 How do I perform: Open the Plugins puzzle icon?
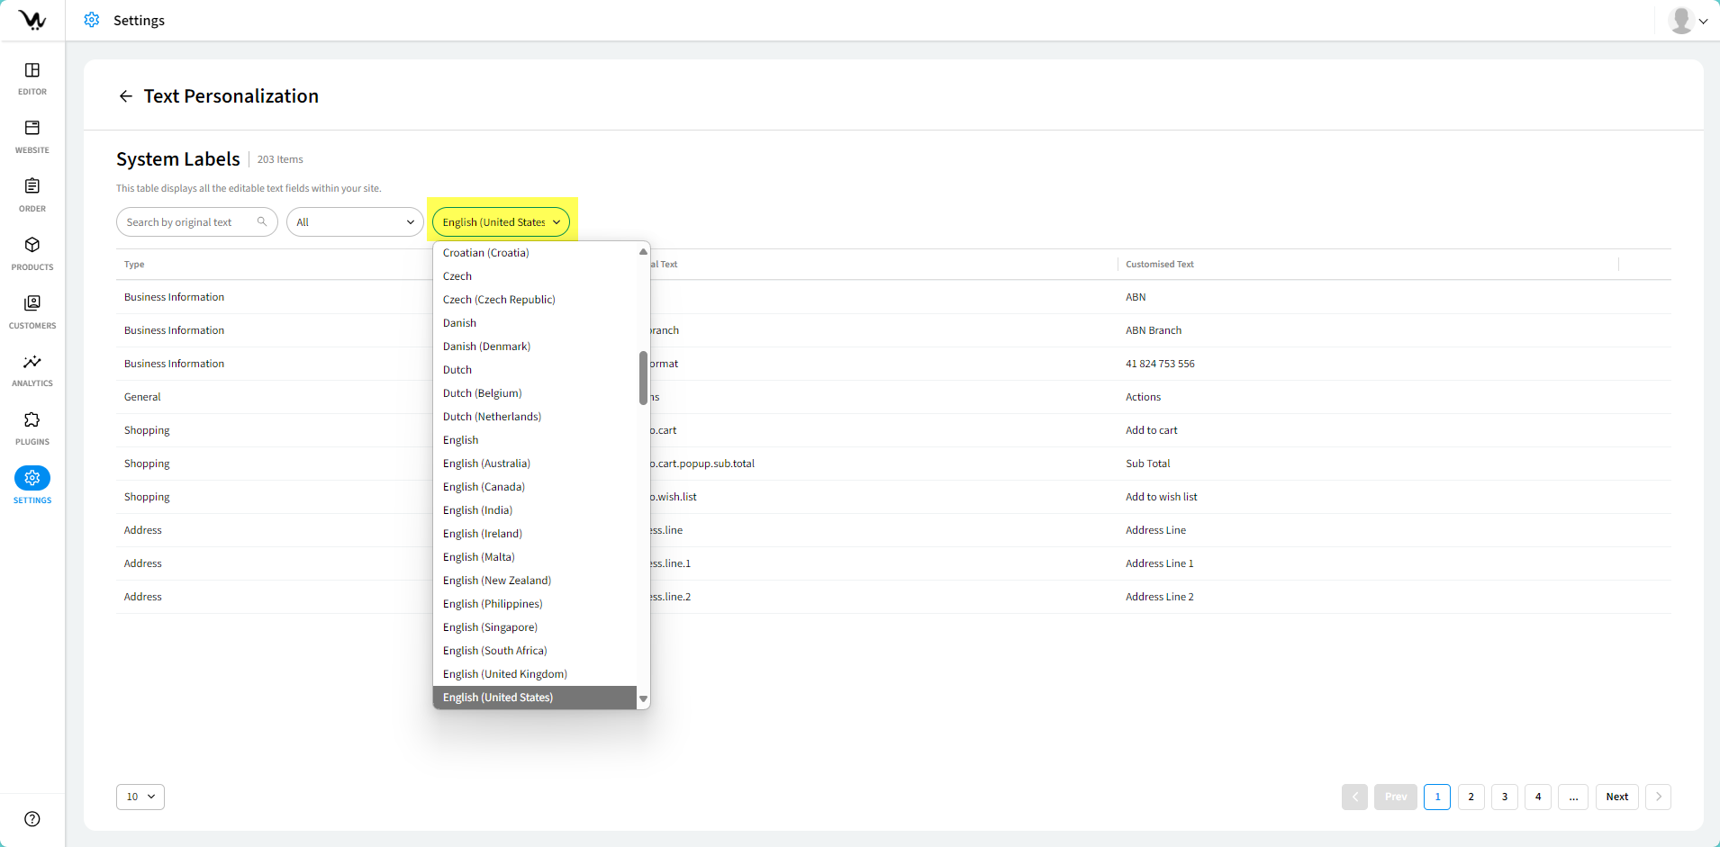coord(32,427)
